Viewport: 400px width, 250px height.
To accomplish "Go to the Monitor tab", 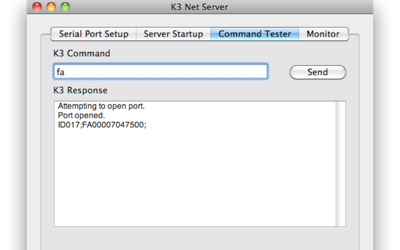I will [323, 34].
